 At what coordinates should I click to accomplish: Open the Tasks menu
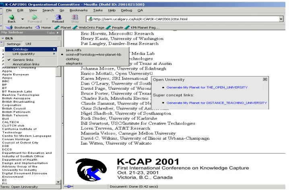click(98, 10)
